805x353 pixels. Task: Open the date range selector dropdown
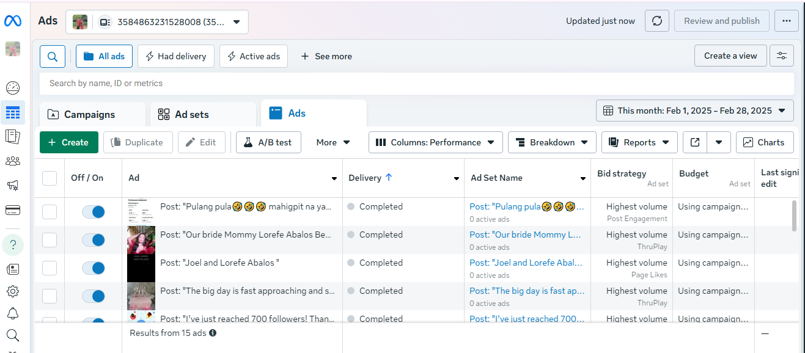coord(694,111)
